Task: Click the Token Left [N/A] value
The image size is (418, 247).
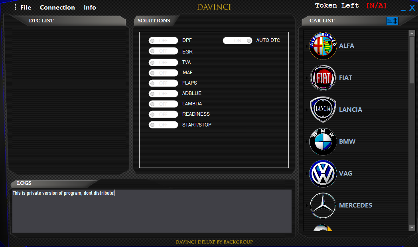Action: (377, 5)
